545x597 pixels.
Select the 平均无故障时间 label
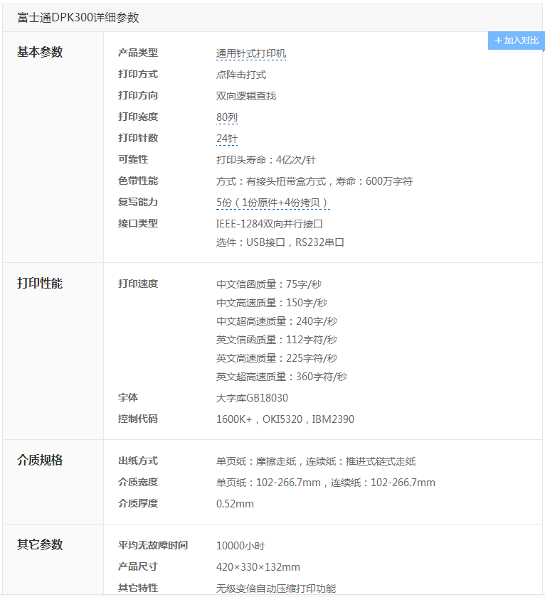152,545
